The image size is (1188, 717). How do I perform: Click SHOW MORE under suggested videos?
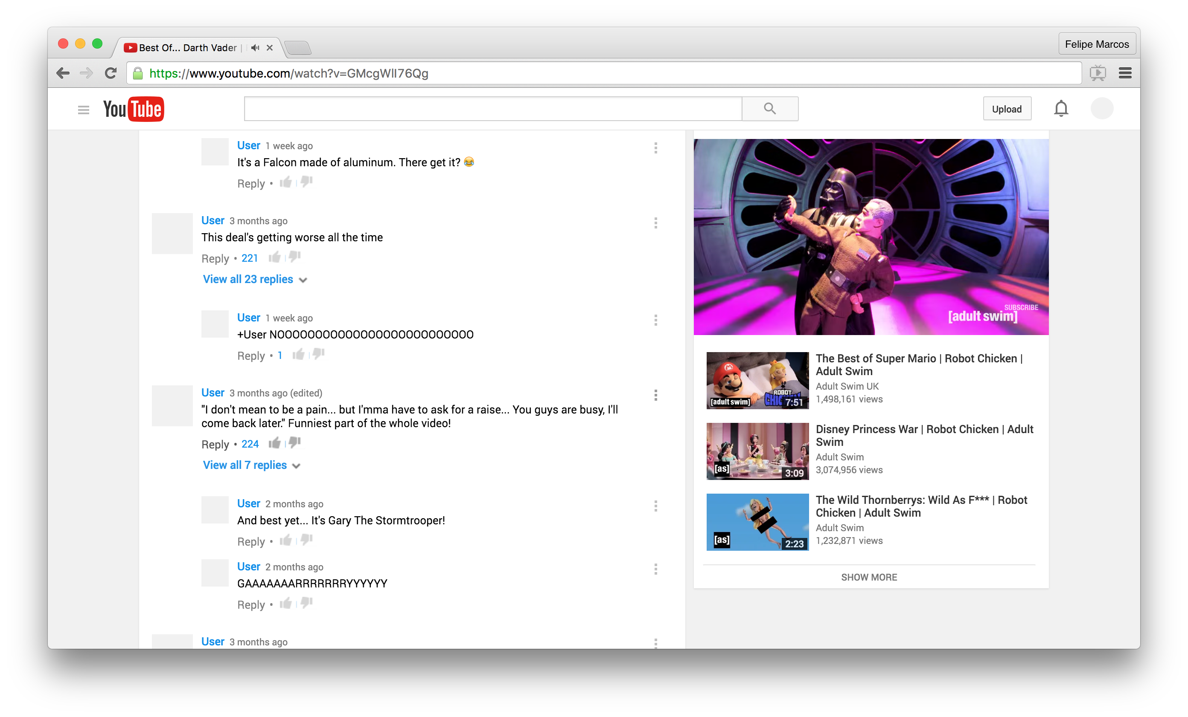point(868,577)
